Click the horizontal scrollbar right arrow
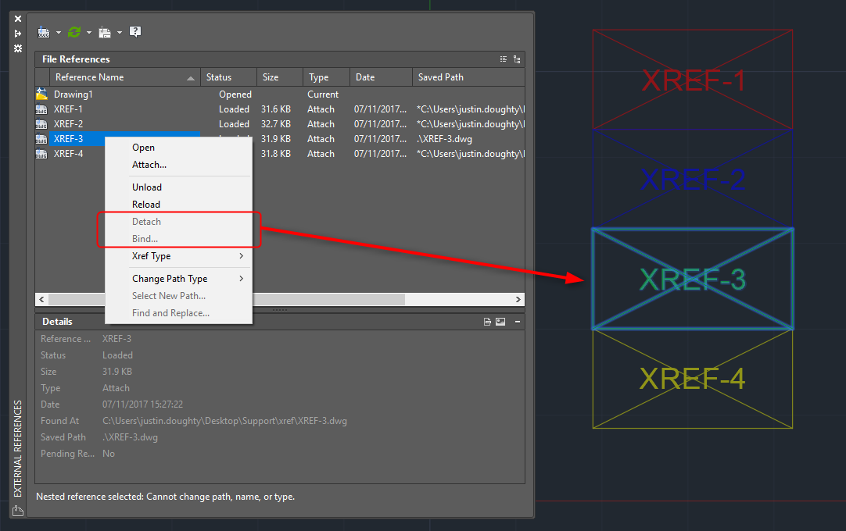This screenshot has width=846, height=531. [518, 299]
